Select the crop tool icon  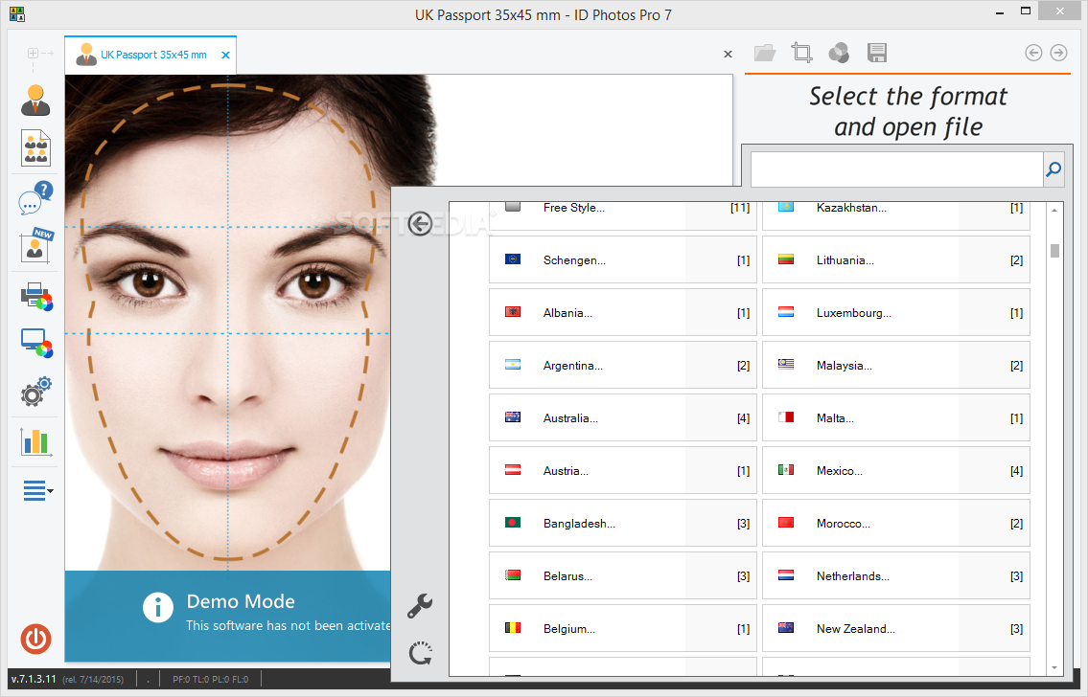coord(802,53)
